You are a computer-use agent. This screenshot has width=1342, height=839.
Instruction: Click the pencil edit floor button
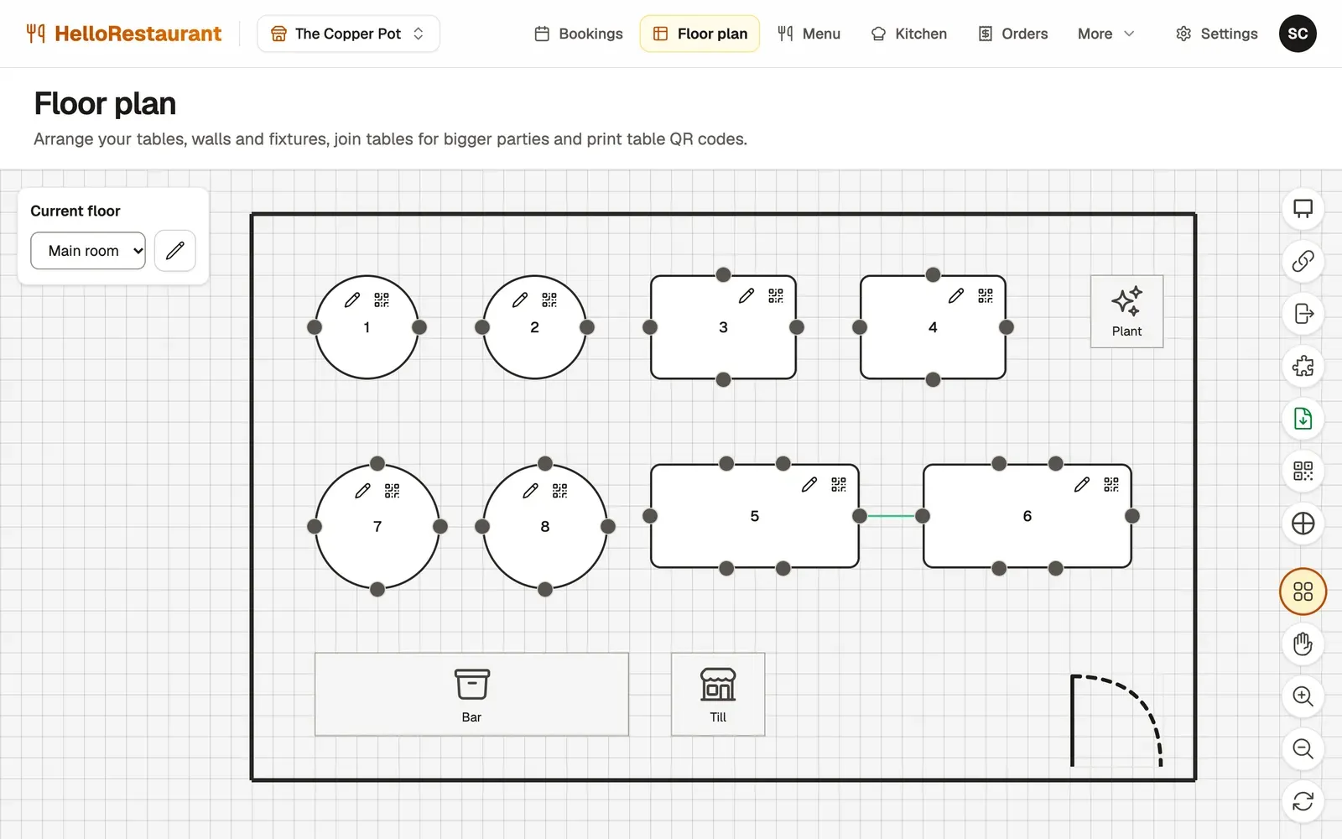pos(175,251)
